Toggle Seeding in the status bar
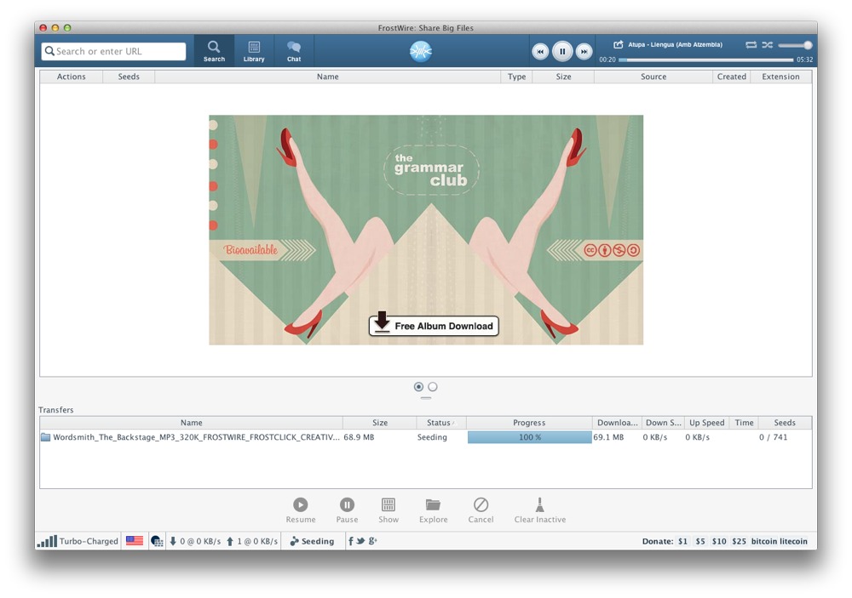This screenshot has height=598, width=852. pyautogui.click(x=313, y=541)
